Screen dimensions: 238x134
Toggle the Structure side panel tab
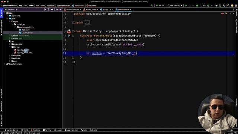[x=1, y=93]
